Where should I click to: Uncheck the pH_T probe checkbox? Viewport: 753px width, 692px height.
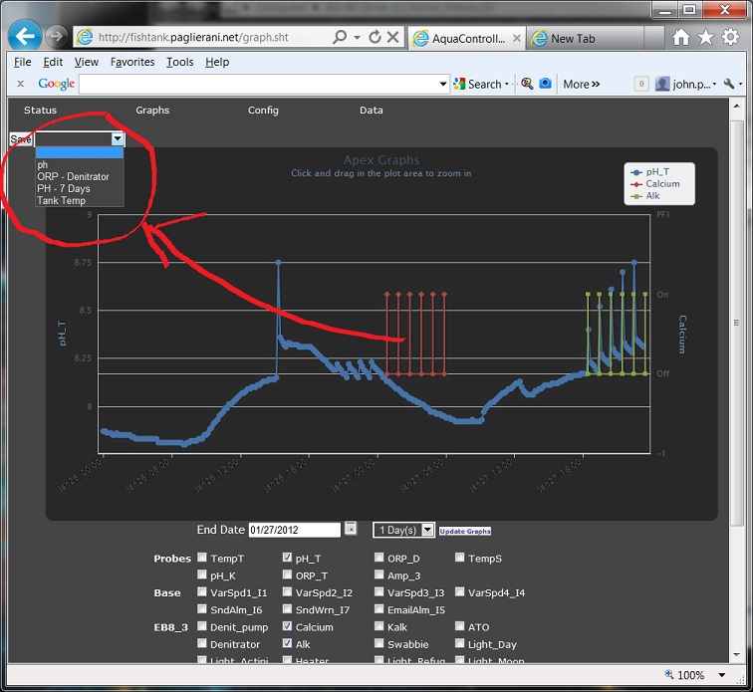click(288, 559)
